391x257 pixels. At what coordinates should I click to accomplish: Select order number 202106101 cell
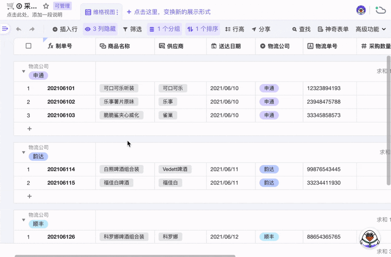tap(61, 88)
